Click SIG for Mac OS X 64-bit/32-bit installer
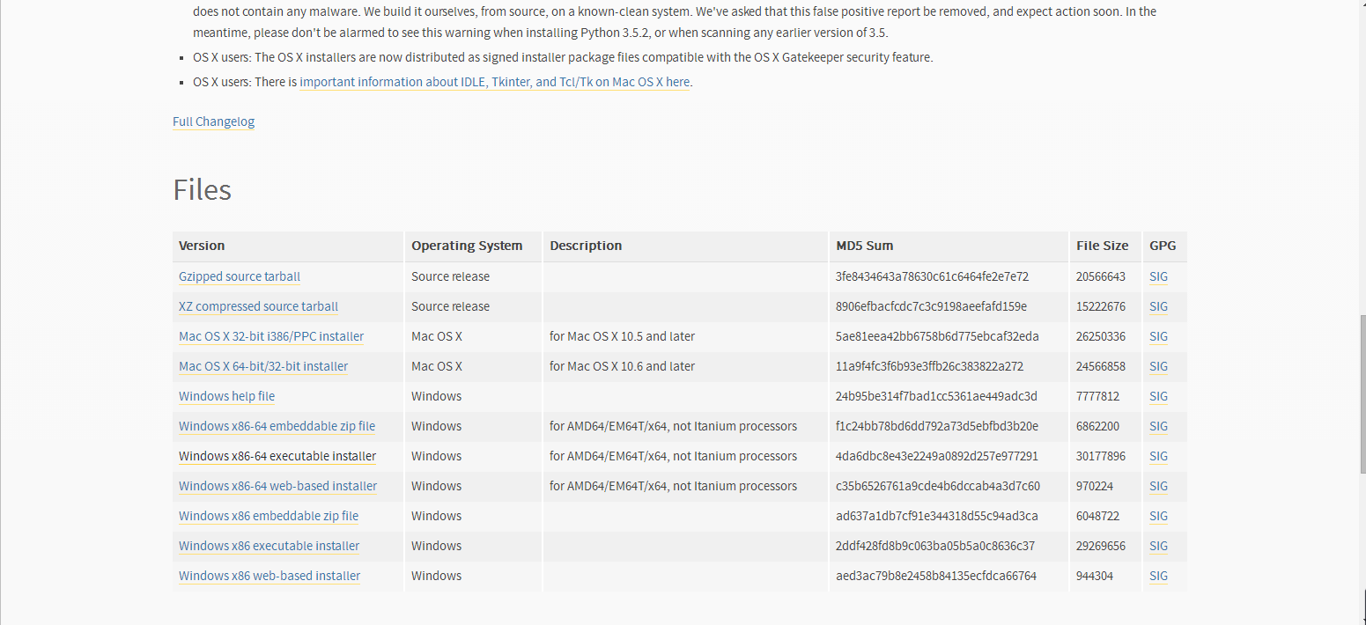Screen dimensions: 1366x625 1158,366
